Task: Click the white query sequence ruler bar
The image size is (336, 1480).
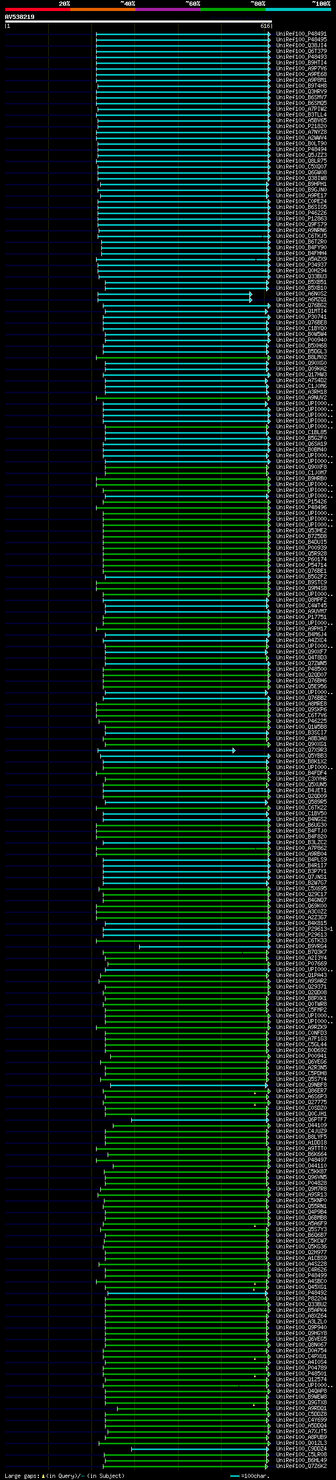Action: tap(138, 22)
